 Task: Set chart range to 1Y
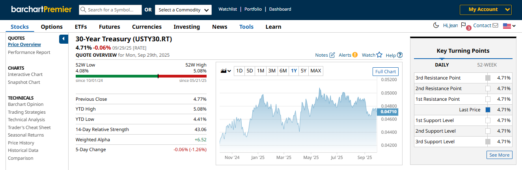point(294,71)
